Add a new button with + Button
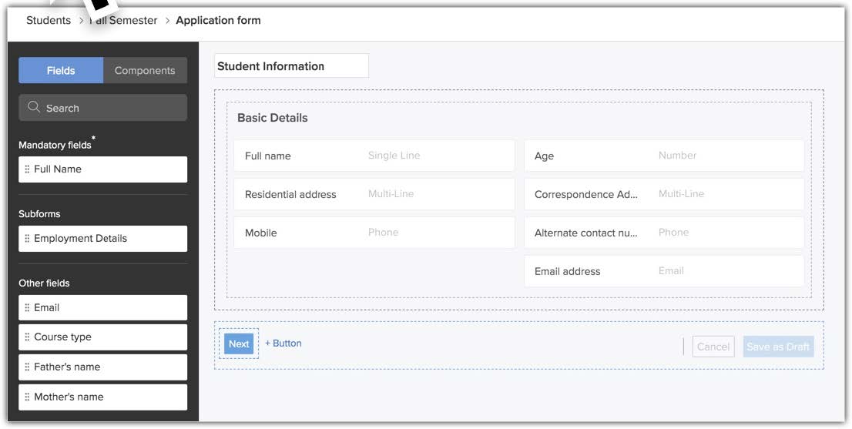This screenshot has height=429, width=852. click(283, 344)
